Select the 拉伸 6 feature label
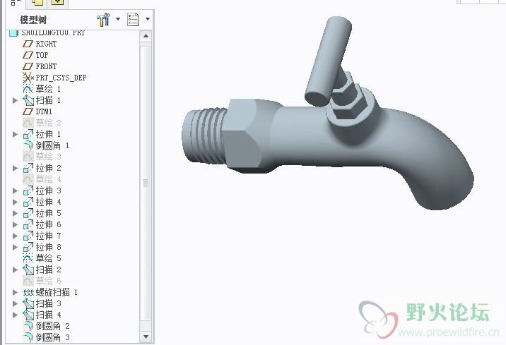 (x=48, y=224)
